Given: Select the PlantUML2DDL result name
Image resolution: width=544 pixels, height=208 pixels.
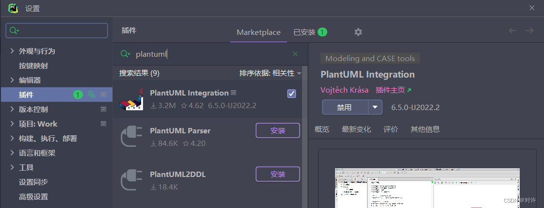Looking at the screenshot, I should pyautogui.click(x=177, y=175).
